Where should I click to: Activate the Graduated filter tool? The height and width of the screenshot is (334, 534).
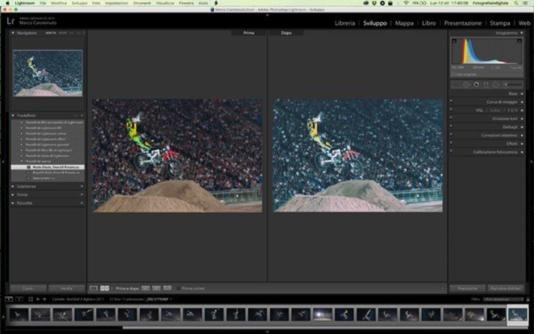point(486,84)
